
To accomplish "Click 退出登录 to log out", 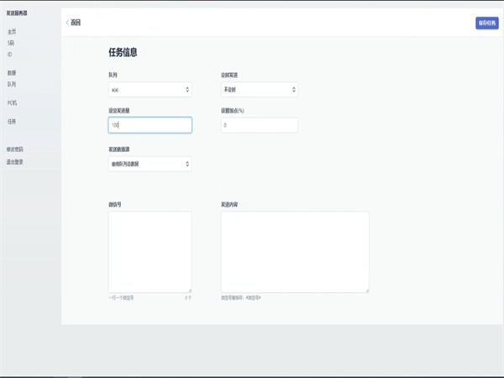I will tap(15, 161).
